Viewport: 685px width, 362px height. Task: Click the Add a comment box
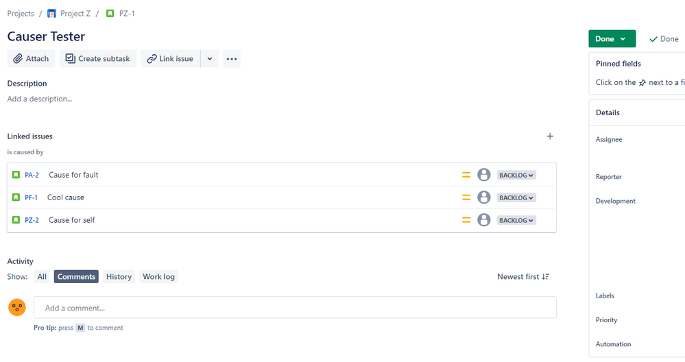click(295, 307)
